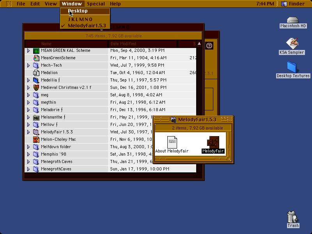
Task: Open the File menu
Action: tap(21, 4)
